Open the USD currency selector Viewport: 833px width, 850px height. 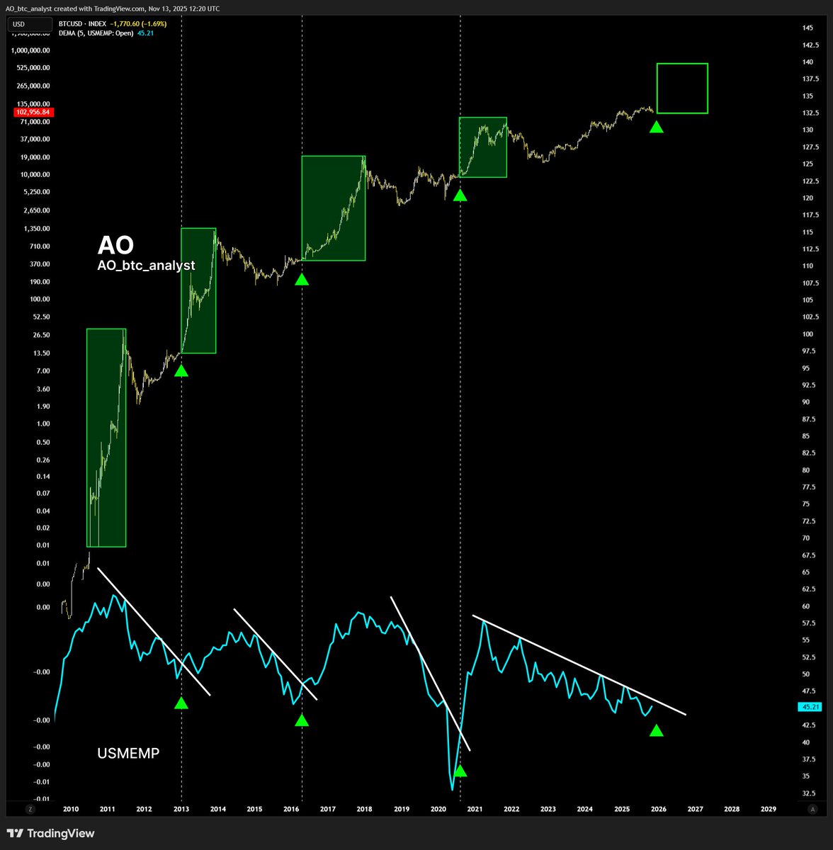(30, 24)
